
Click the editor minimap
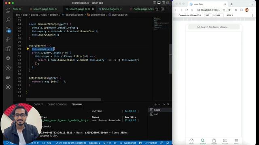(x=161, y=24)
